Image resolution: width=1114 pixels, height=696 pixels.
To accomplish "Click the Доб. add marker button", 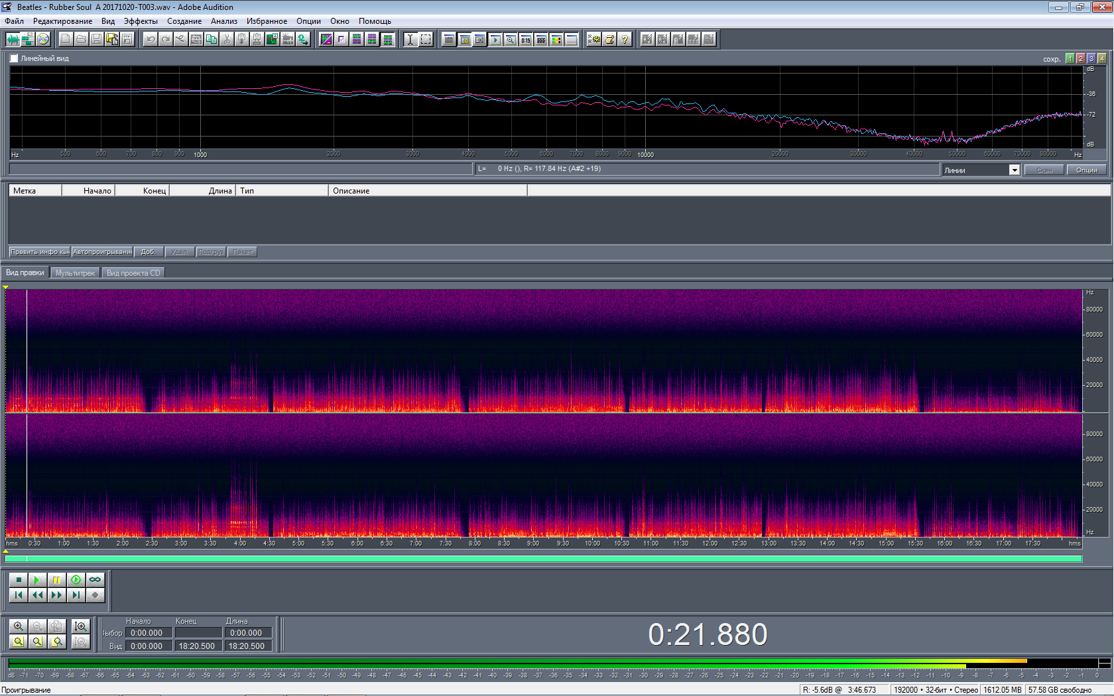I will pos(148,252).
